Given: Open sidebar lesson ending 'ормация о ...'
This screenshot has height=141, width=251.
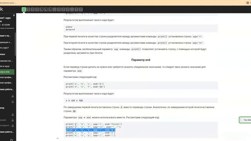Looking at the screenshot, I should [6, 42].
